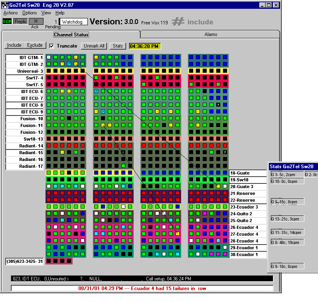Viewport: 318px width, 302px height.
Task: Toggle the Truncate checkbox
Action: [52, 46]
